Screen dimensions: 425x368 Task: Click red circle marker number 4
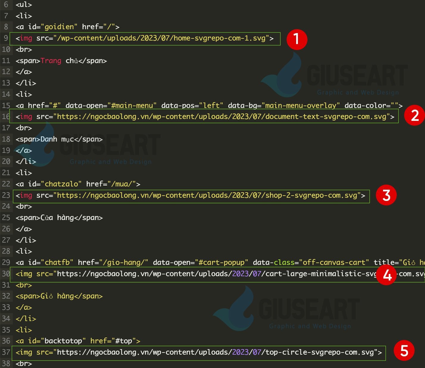click(387, 275)
